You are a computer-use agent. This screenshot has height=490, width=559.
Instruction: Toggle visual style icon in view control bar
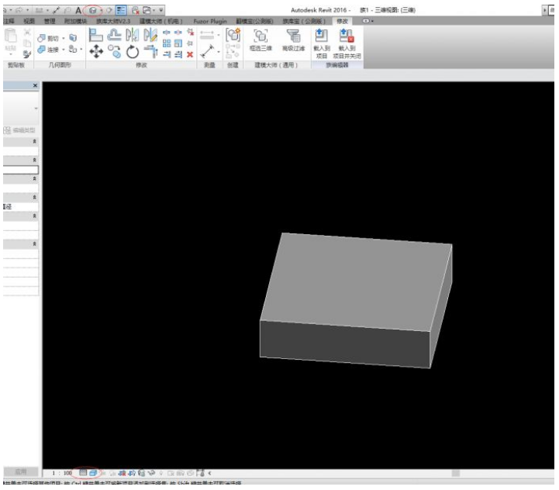pos(92,472)
